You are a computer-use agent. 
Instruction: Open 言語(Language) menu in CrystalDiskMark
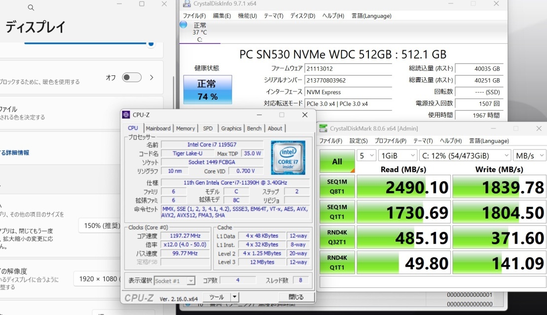[489, 141]
